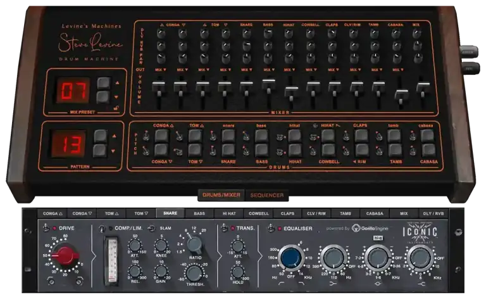Click the mix preset down button
486x299 pixels.
tap(103, 97)
